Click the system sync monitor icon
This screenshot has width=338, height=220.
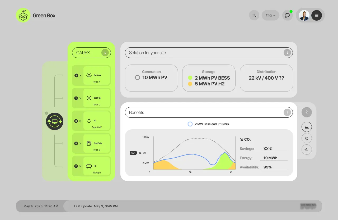55,121
